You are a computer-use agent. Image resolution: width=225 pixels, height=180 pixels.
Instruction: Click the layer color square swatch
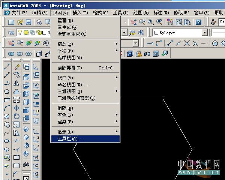click(44, 33)
